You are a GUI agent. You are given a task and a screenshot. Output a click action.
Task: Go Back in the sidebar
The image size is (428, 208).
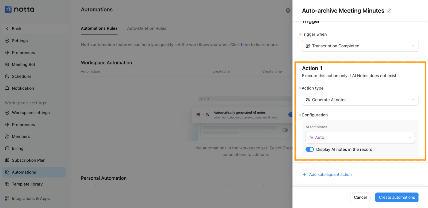[x=36, y=29]
